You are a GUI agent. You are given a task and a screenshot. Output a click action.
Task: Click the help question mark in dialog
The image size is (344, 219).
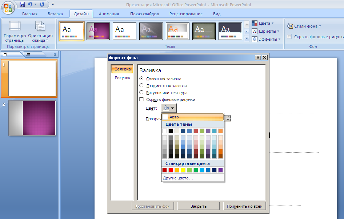(258, 57)
